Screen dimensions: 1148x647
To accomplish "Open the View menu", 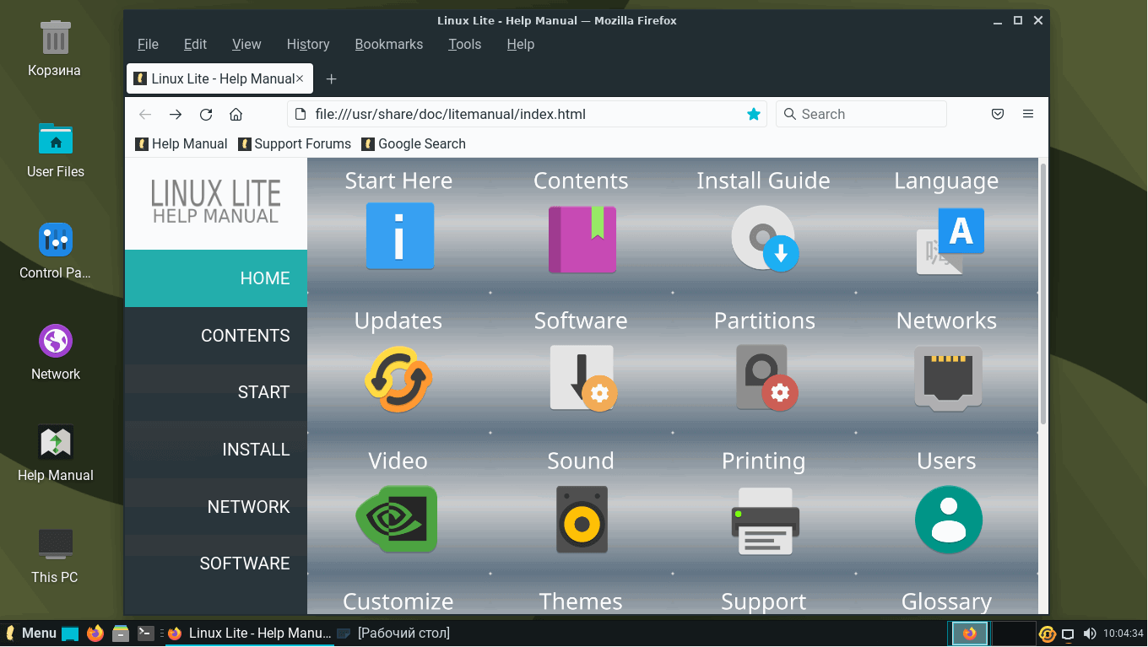I will (x=246, y=44).
